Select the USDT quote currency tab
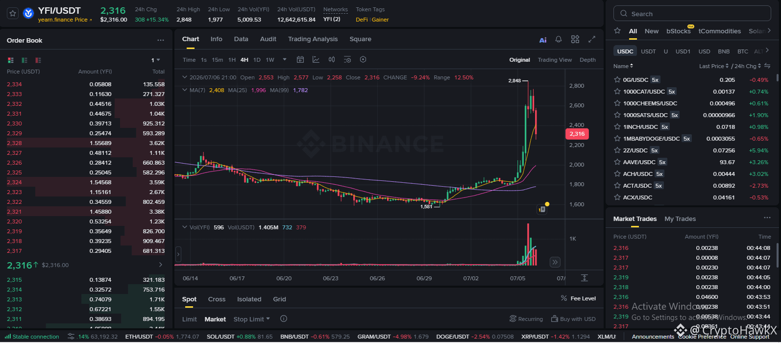Viewport: 781px width, 343px height. pyautogui.click(x=648, y=51)
